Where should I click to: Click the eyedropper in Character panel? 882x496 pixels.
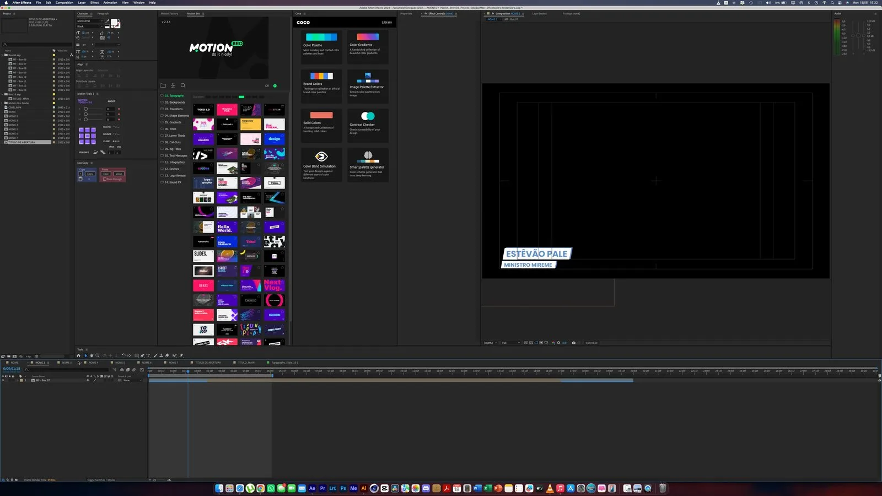107,21
